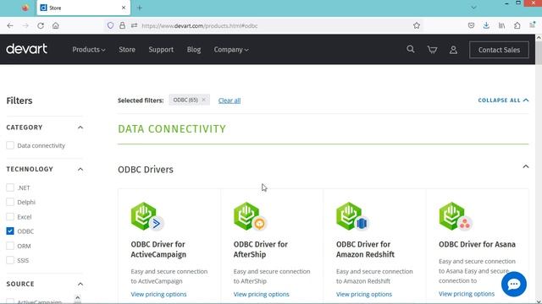Open the browser library icon
The width and height of the screenshot is (542, 304).
pos(501,25)
